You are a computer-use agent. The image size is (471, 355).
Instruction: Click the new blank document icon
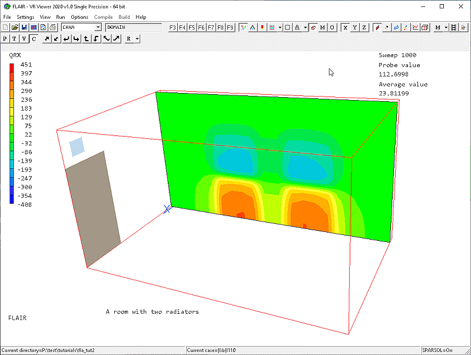pyautogui.click(x=5, y=27)
